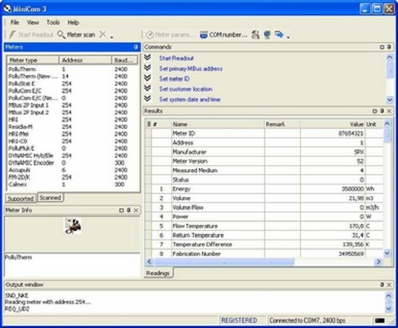The width and height of the screenshot is (398, 328).
Task: Toggle auto-hide pin on Meters panel
Action: (136, 47)
